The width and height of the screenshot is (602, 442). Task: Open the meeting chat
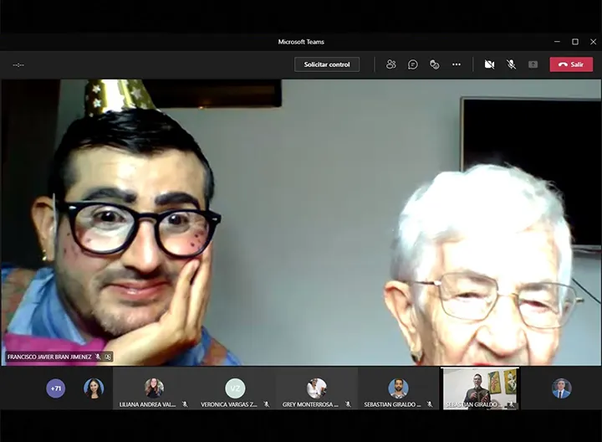pyautogui.click(x=413, y=64)
